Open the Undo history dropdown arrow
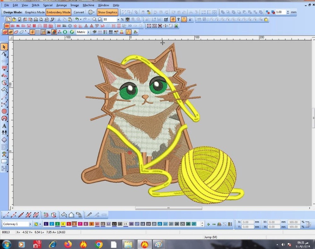 81,20
